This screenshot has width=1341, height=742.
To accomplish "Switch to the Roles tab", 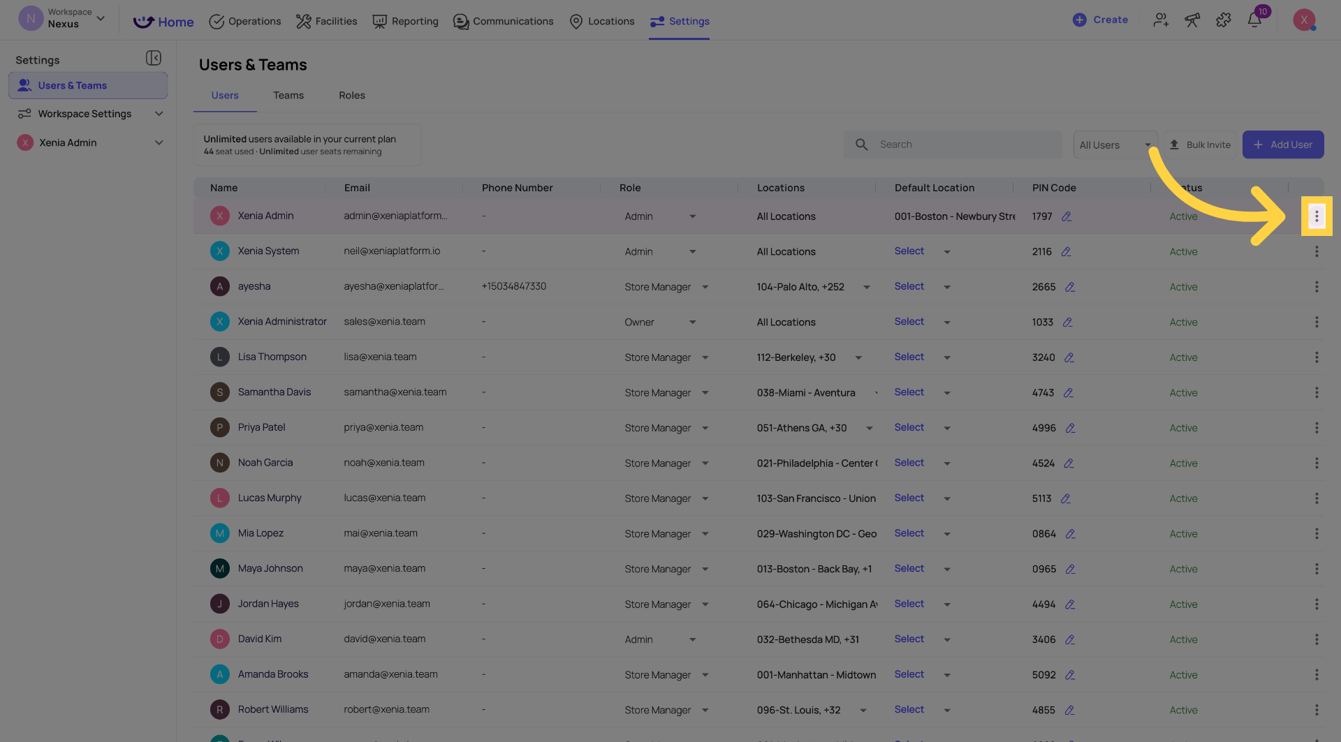I will click(352, 96).
